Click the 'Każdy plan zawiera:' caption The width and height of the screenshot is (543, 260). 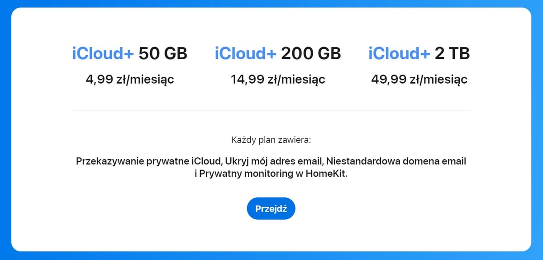click(271, 140)
